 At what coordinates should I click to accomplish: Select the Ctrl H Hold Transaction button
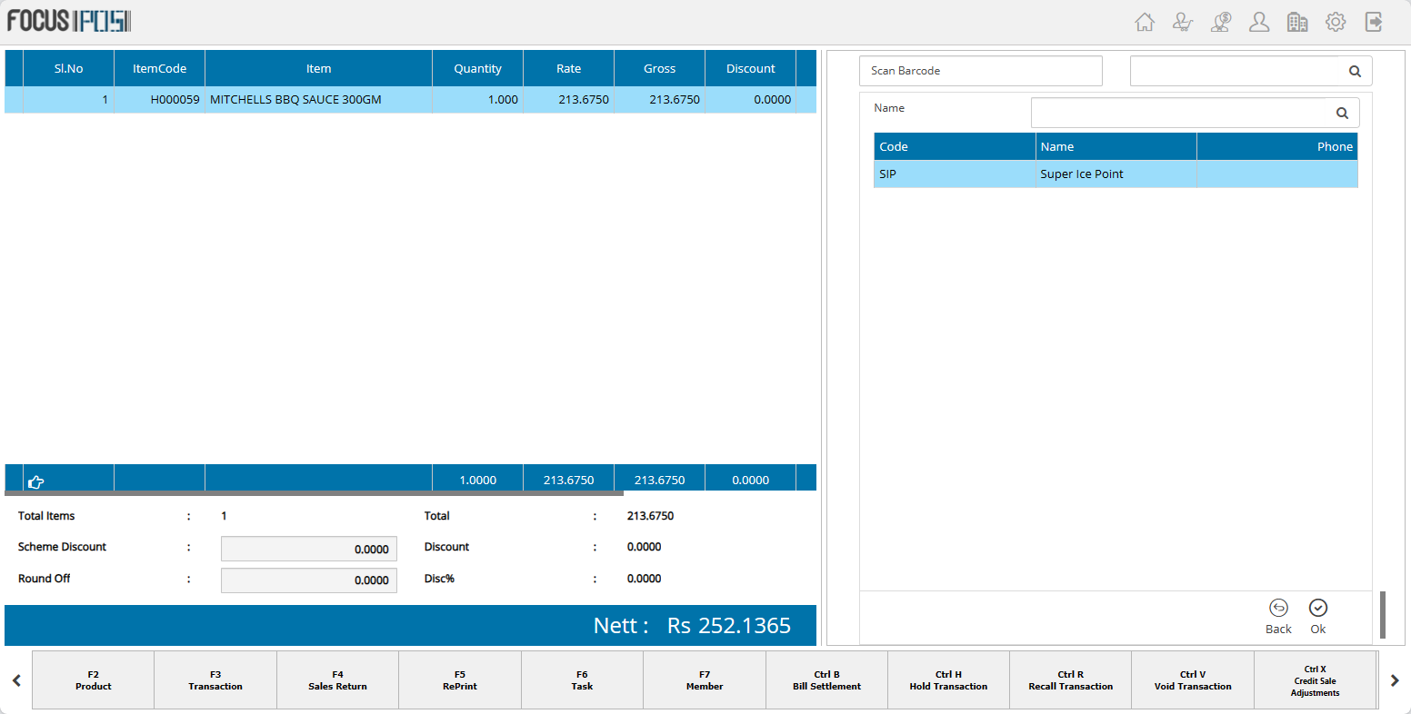click(948, 680)
